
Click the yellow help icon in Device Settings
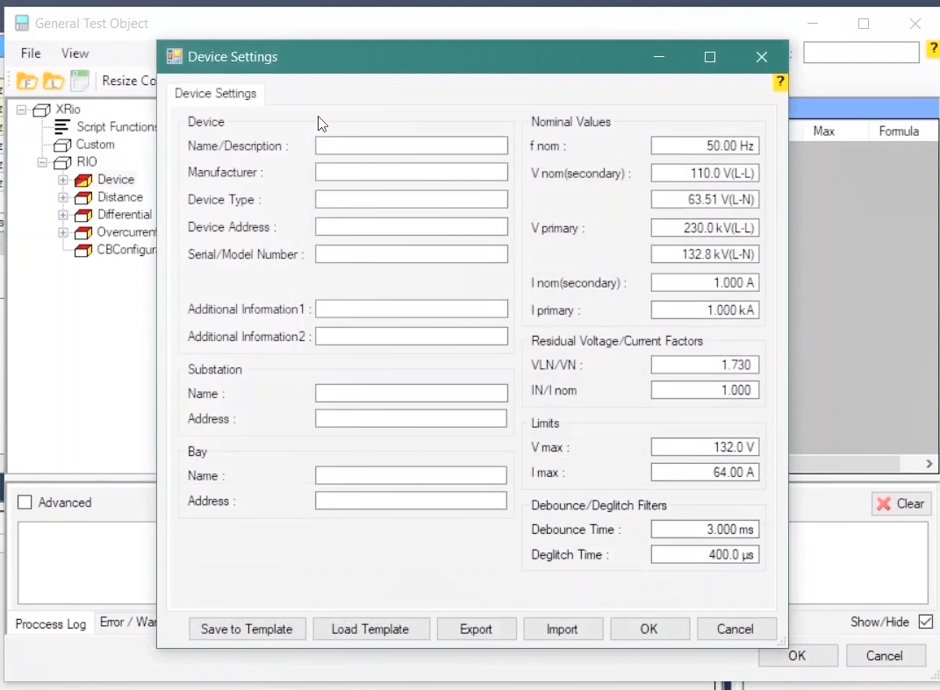click(x=779, y=82)
